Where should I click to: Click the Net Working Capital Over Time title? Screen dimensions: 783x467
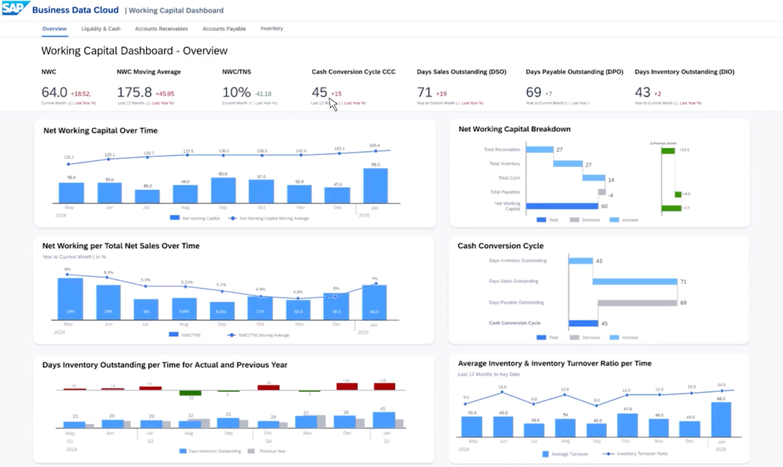[100, 131]
